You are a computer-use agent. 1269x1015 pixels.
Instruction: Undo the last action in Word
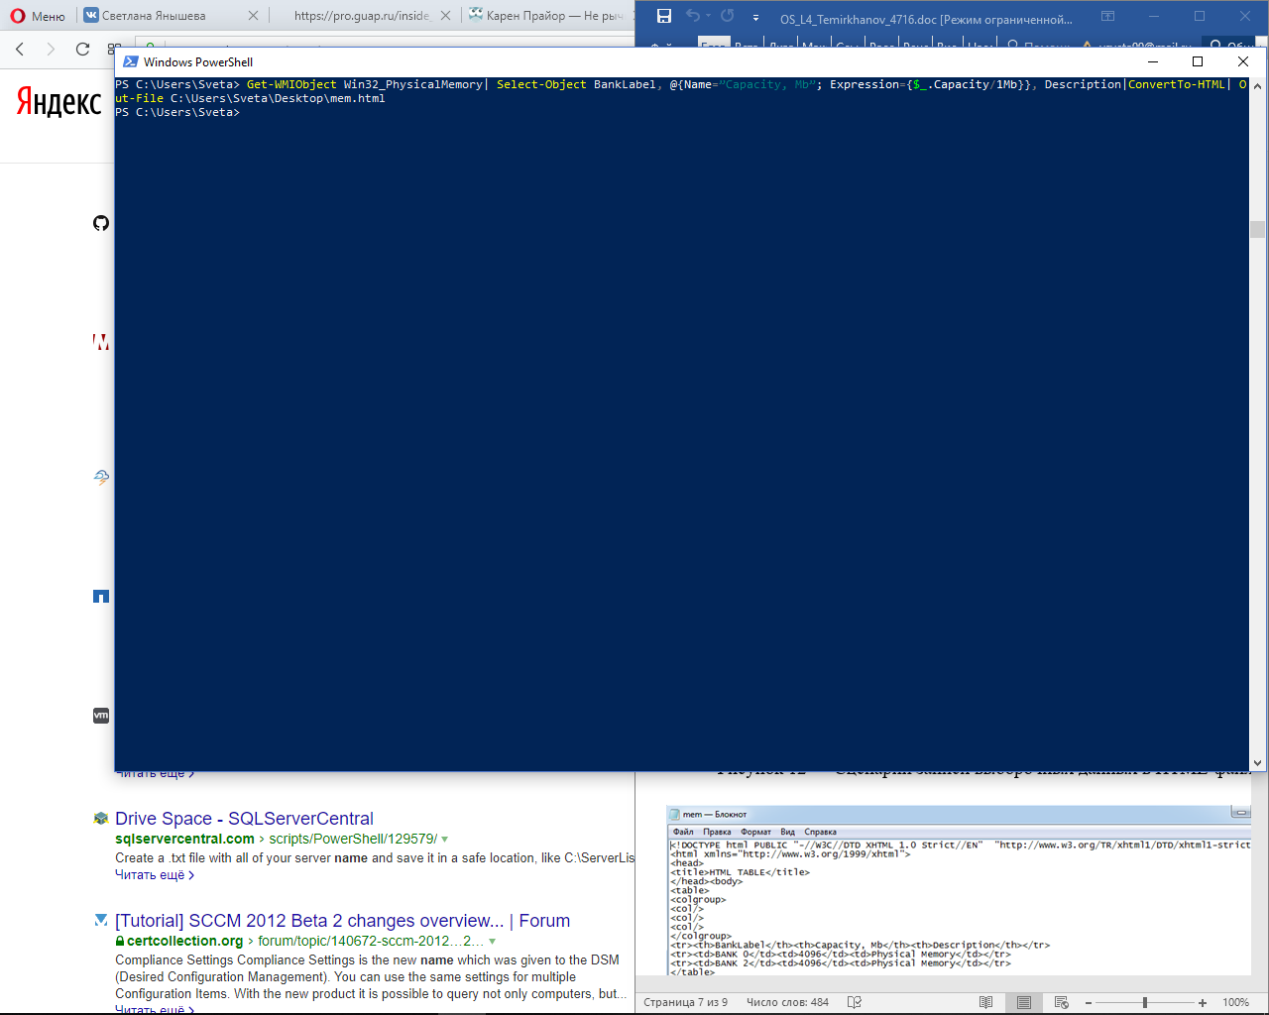pos(693,16)
